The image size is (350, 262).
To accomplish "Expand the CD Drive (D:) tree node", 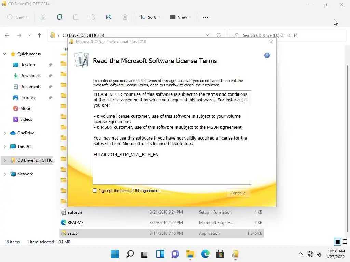I will click(5, 160).
